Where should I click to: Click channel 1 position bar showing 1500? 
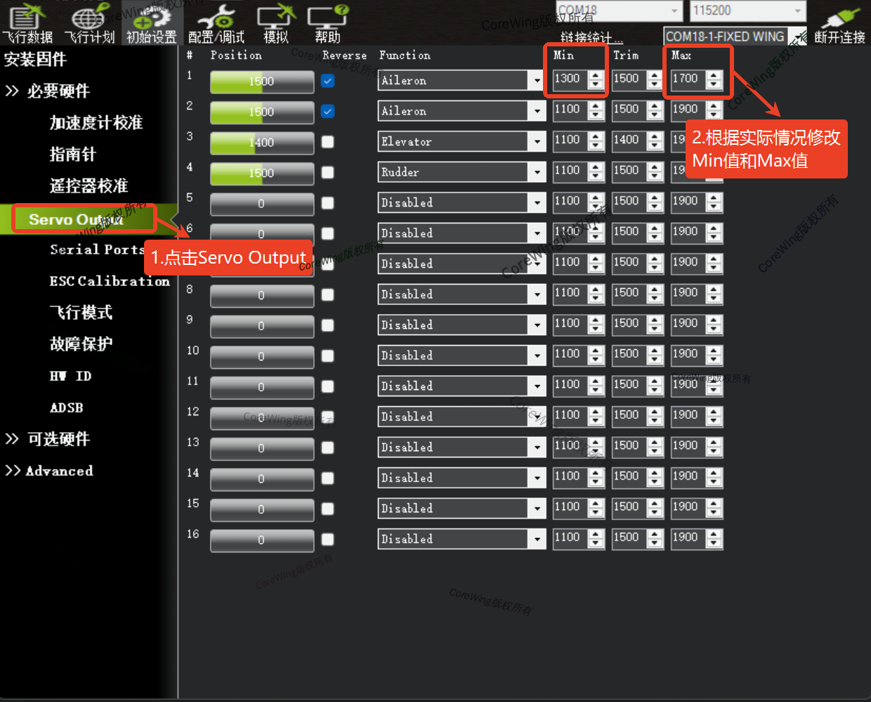261,82
